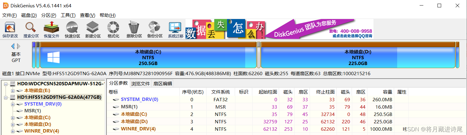The height and width of the screenshot is (135, 467).
Task: Select 本地磁盘(E:) in the disk tree
Action: tap(37, 91)
